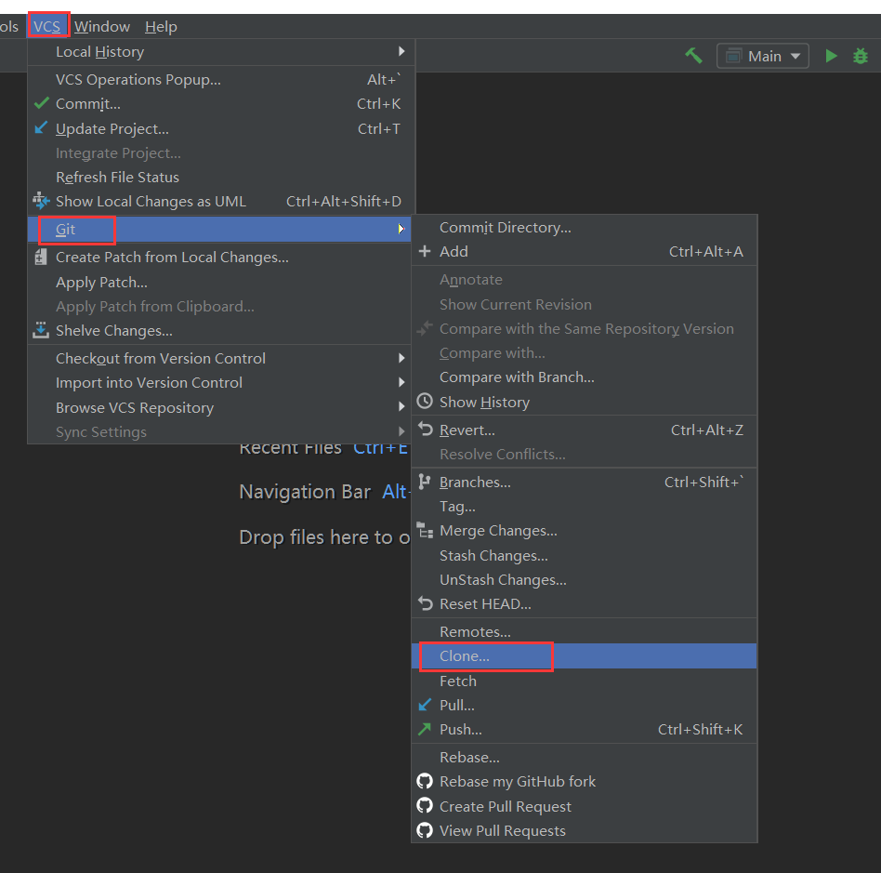Click the Show Local Changes as UML icon
Viewport: 881px width, 873px height.
[41, 201]
